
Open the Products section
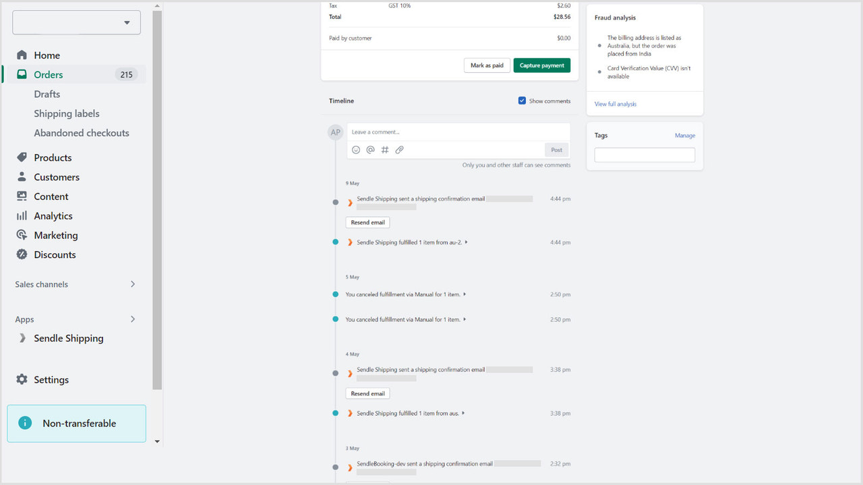52,157
